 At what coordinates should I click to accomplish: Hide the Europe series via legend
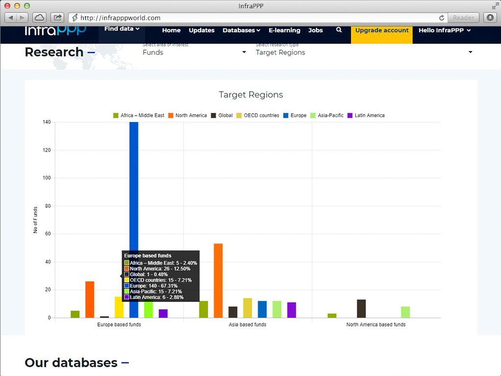tap(294, 116)
